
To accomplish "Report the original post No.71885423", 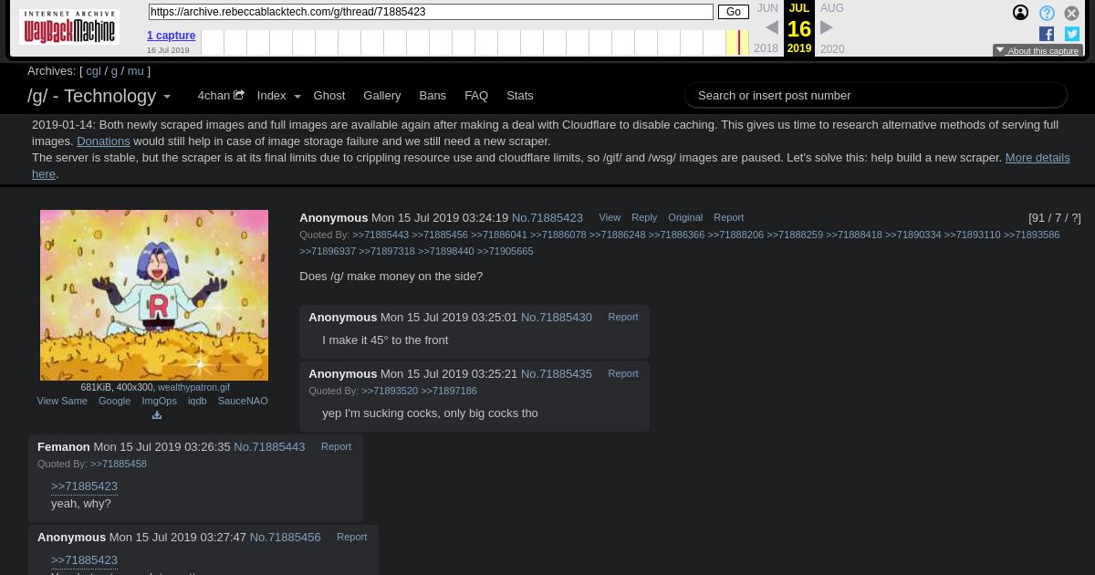I will [728, 217].
